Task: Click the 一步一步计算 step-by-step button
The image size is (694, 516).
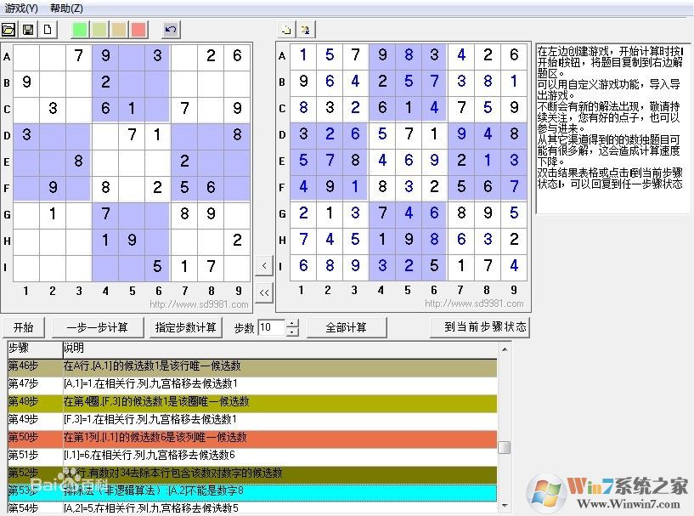Action: (x=96, y=326)
